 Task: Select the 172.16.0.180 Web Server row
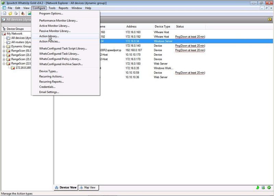pyautogui.click(x=186, y=64)
